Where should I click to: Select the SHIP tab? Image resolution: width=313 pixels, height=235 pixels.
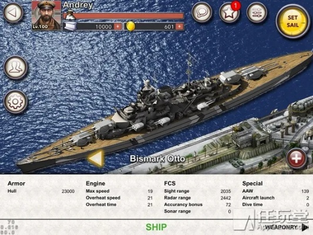point(156,227)
